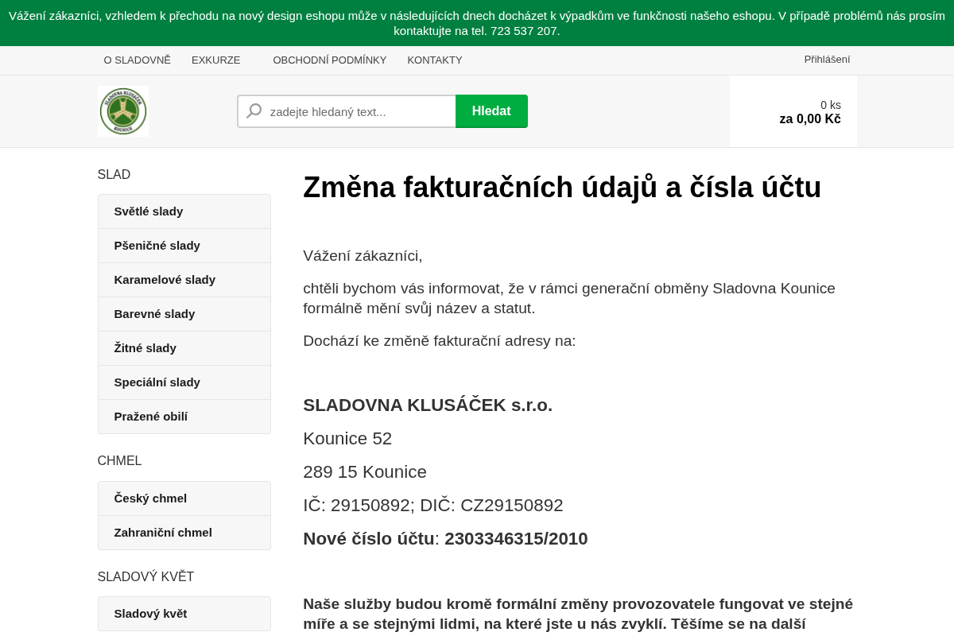Select Speciální slady category

pos(184,382)
